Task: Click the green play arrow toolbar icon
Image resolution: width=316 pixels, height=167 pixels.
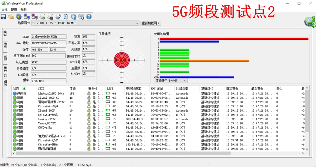Action: [43, 16]
